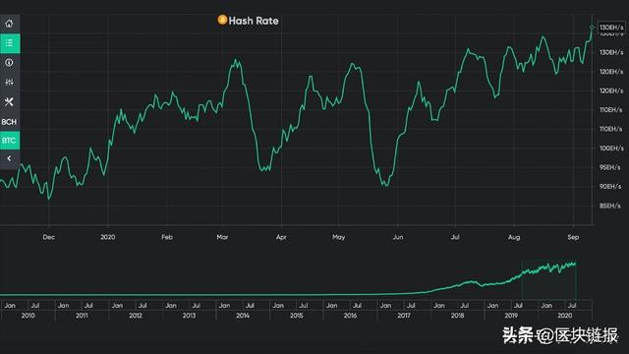Click the selected range window in navigator
The height and width of the screenshot is (354, 629).
[x=548, y=279]
